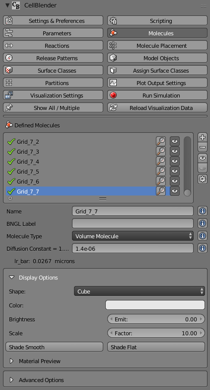Image resolution: width=210 pixels, height=390 pixels.
Task: Click the Run Simulation button
Action: [x=157, y=96]
